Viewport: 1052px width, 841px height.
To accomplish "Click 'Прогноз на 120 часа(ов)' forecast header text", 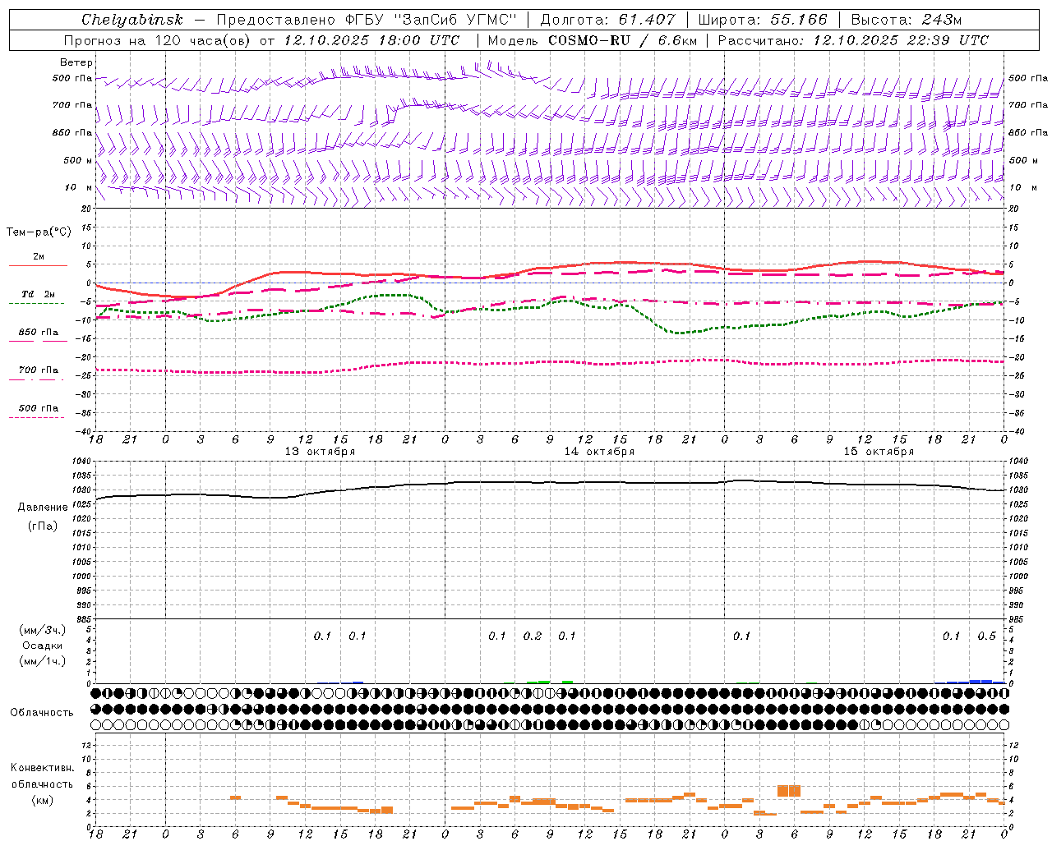I will pos(158,40).
